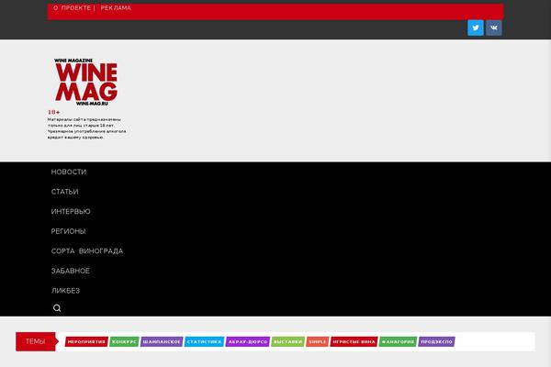Screen dimensions: 551x367
Task: Select Забавное in the menu
Action: coord(71,271)
